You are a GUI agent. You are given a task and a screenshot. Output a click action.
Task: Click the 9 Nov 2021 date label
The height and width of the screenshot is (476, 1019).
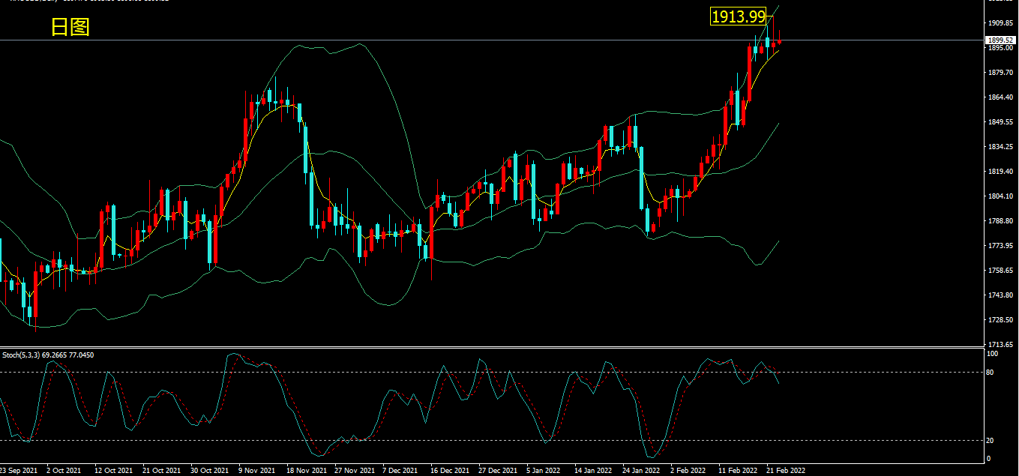point(256,471)
